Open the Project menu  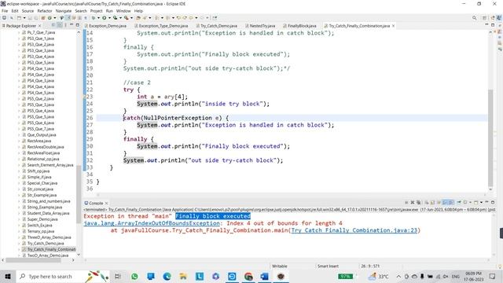pos(96,11)
